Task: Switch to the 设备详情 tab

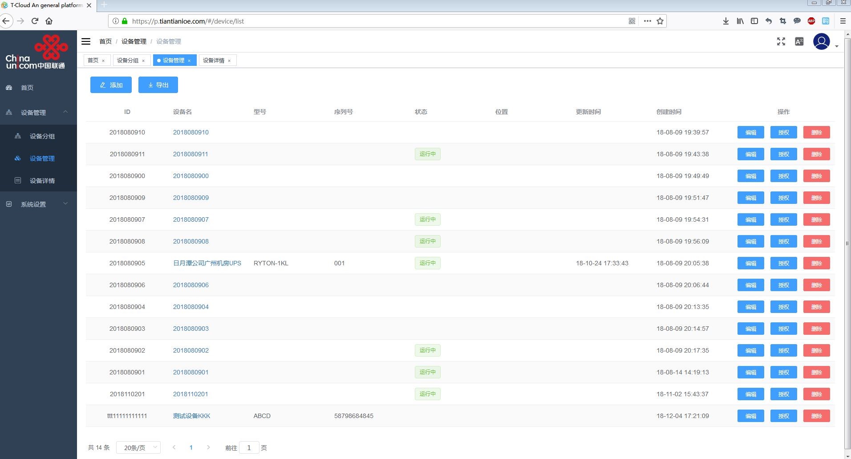Action: click(214, 61)
